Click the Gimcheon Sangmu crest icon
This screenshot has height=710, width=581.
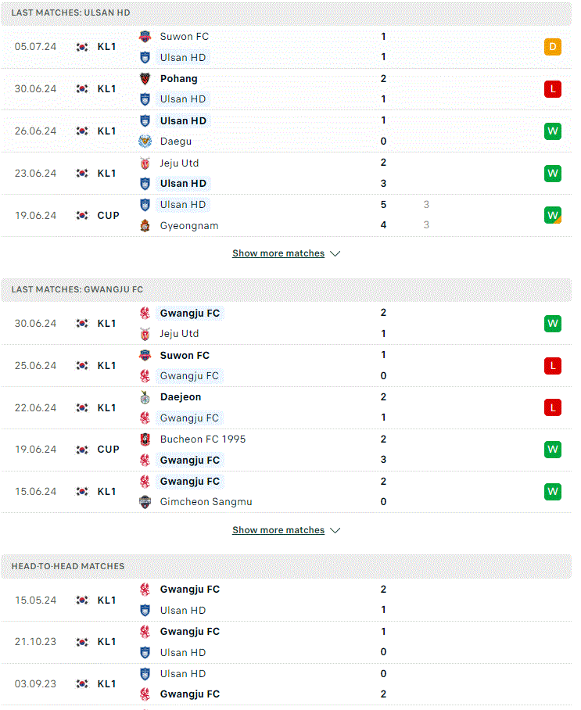tap(145, 502)
